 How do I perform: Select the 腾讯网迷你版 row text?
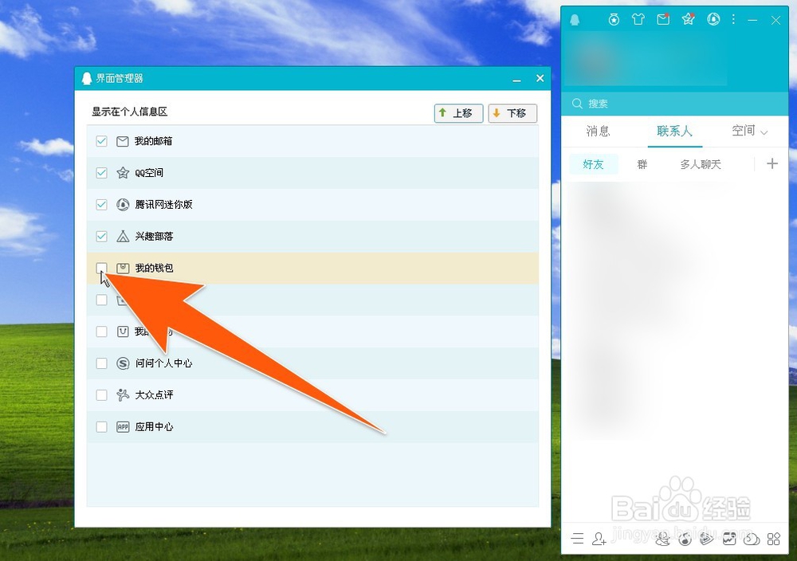pos(163,205)
